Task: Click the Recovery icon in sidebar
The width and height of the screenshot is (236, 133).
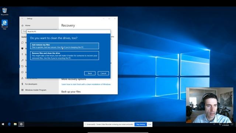Action: pos(22,66)
